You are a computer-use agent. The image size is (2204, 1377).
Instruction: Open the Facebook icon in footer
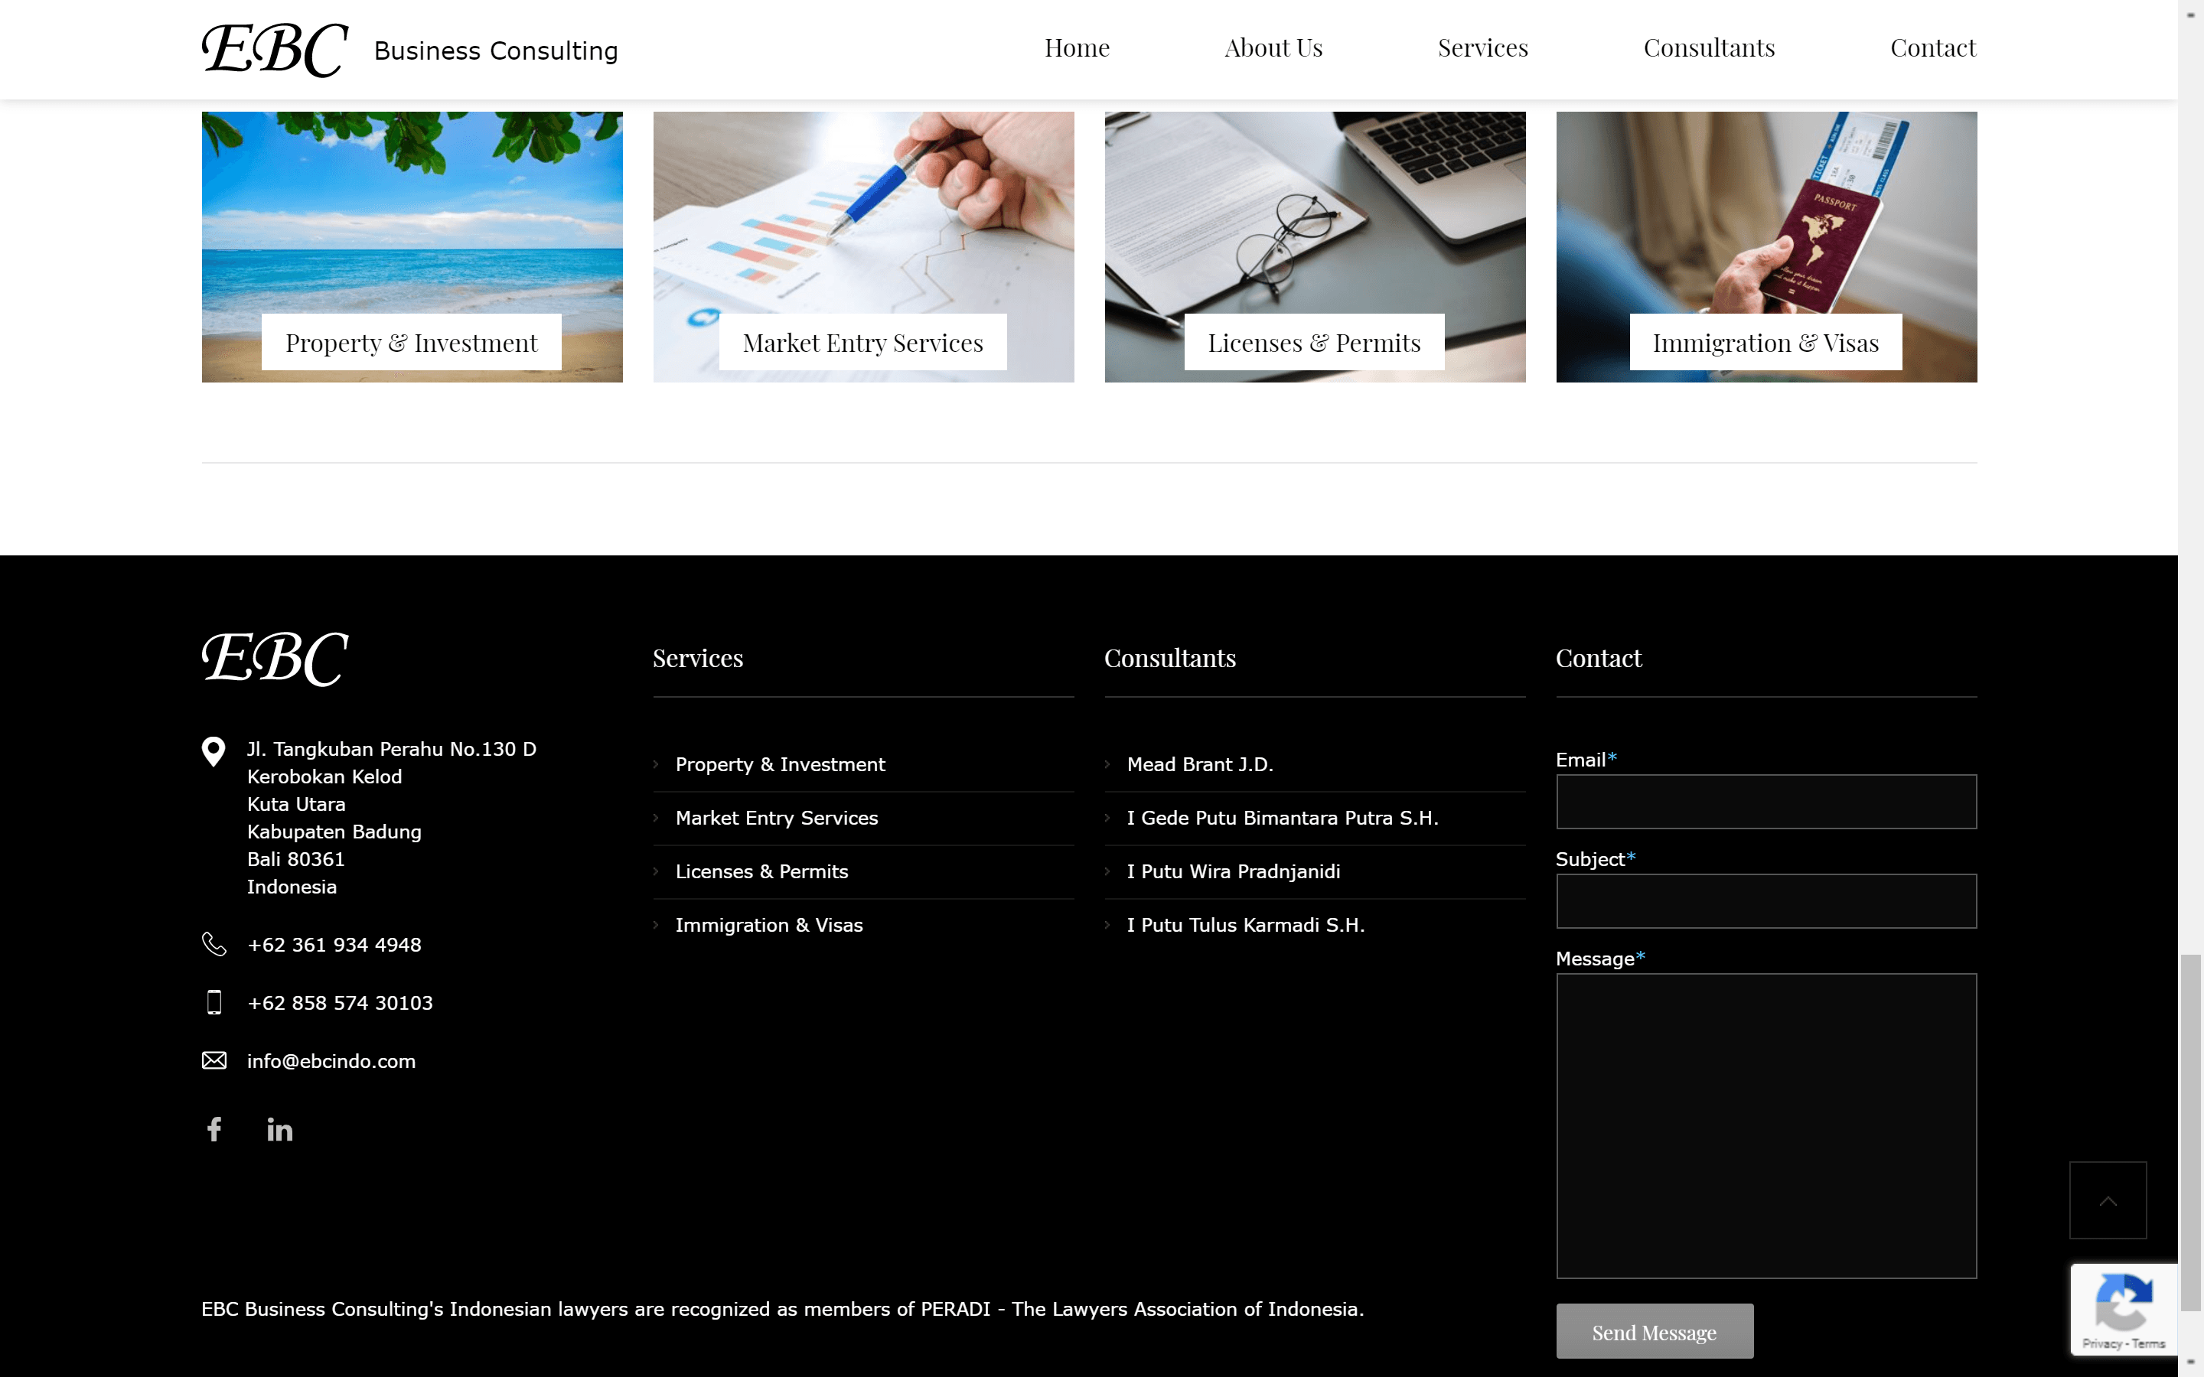pos(214,1129)
